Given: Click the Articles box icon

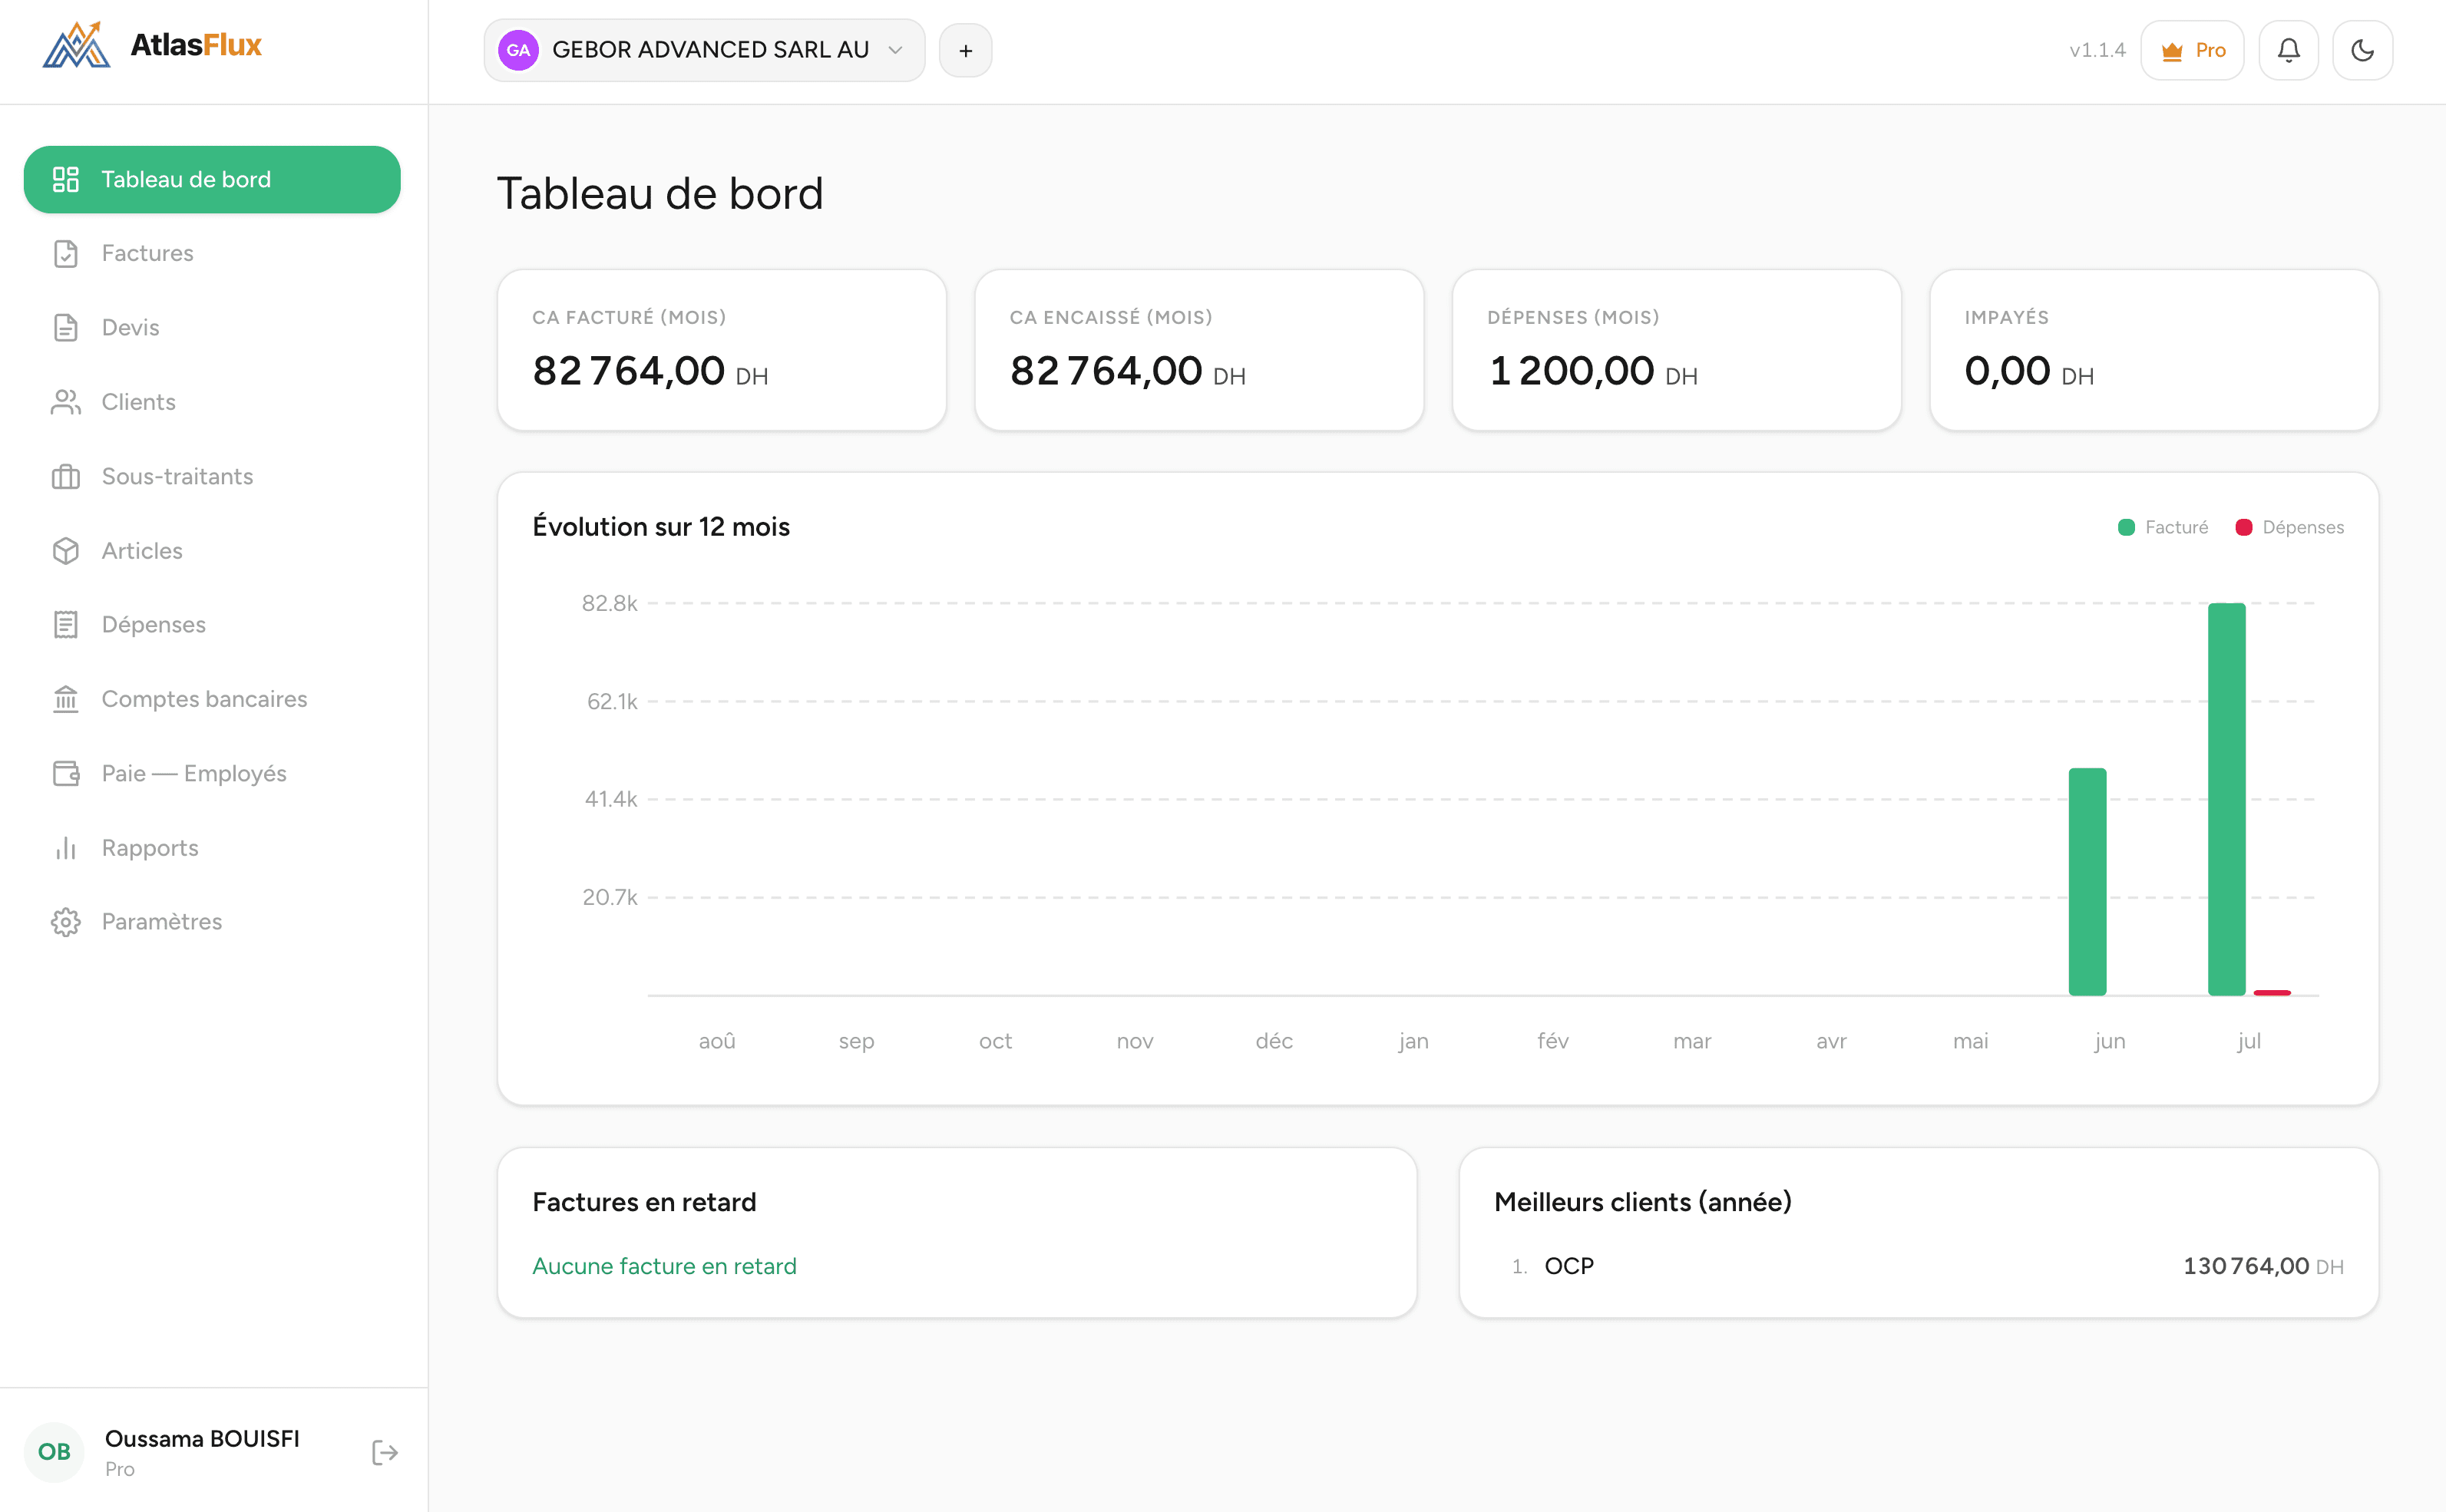Looking at the screenshot, I should click(66, 551).
